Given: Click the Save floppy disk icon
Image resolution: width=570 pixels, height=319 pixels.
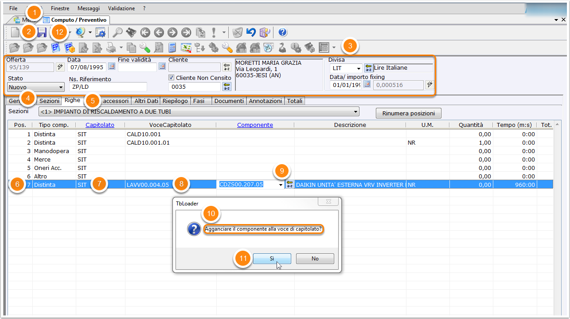Looking at the screenshot, I should coord(42,32).
